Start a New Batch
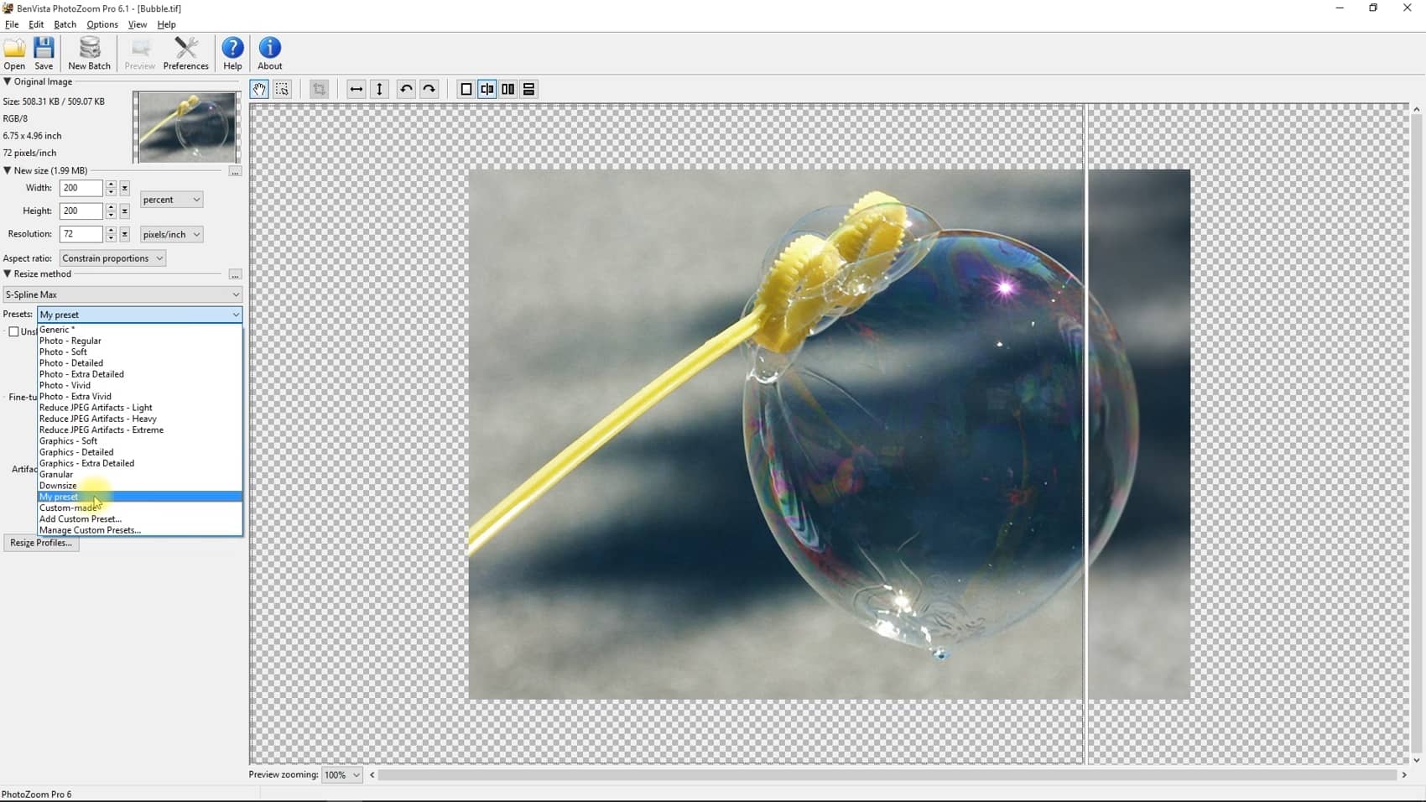The height and width of the screenshot is (802, 1426). click(89, 54)
